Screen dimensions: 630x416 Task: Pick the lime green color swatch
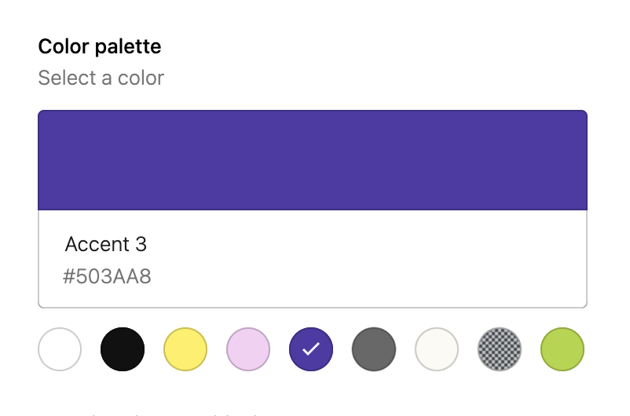point(562,349)
